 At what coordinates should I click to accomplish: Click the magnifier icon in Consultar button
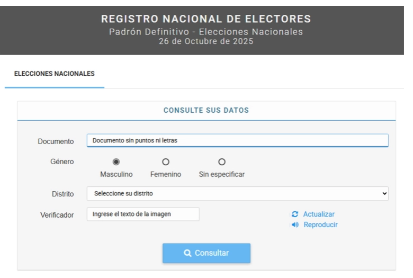tap(187, 253)
